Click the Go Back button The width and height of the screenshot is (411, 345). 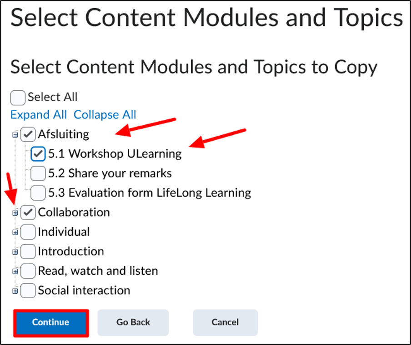(x=133, y=322)
